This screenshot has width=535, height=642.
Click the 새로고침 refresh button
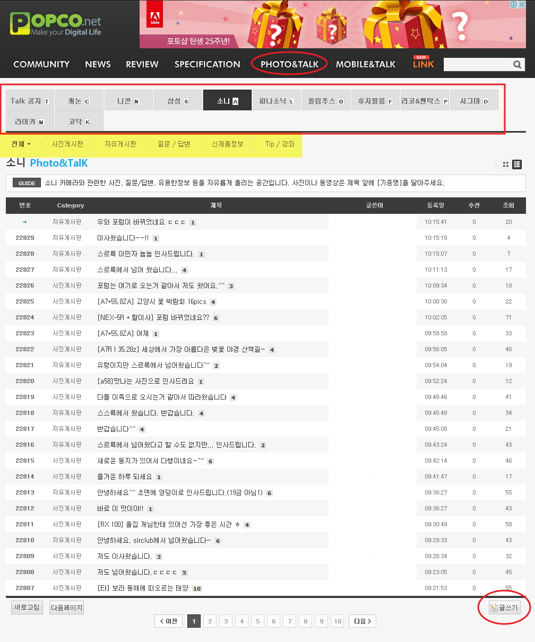coord(27,608)
